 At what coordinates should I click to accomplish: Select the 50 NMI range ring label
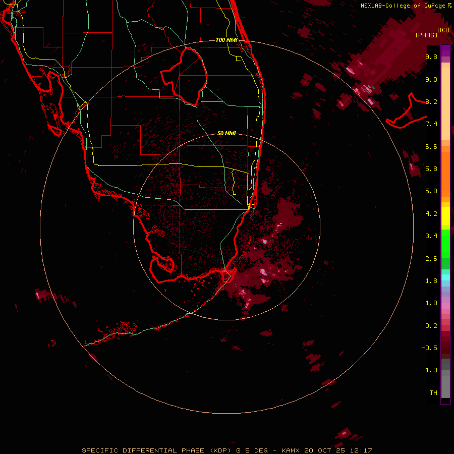point(226,133)
